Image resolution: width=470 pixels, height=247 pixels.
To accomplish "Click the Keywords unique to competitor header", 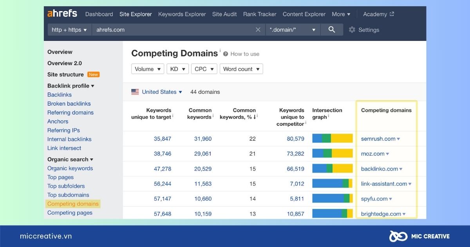I will 291,117.
